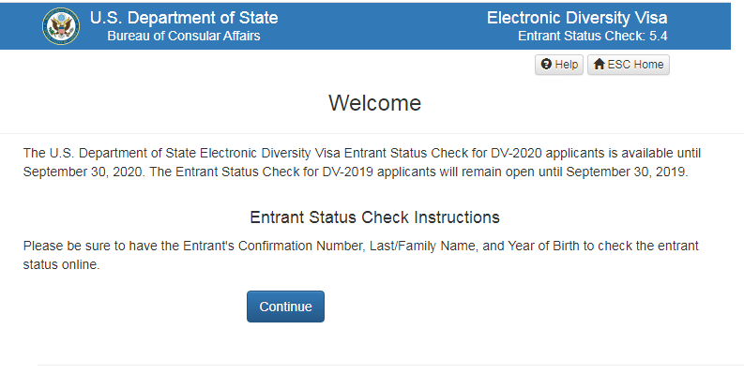Open the Help button
This screenshot has width=744, height=374.
pos(559,65)
